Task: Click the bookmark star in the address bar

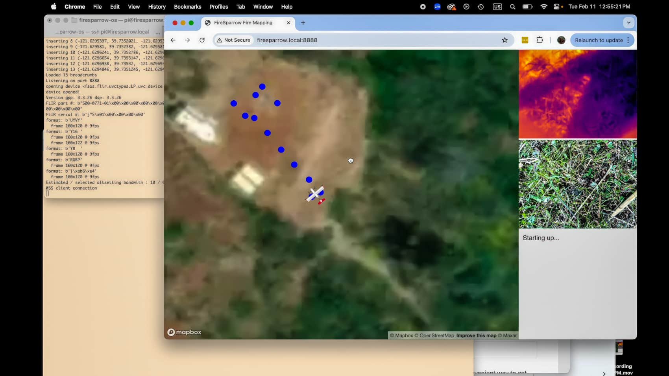Action: click(x=505, y=40)
